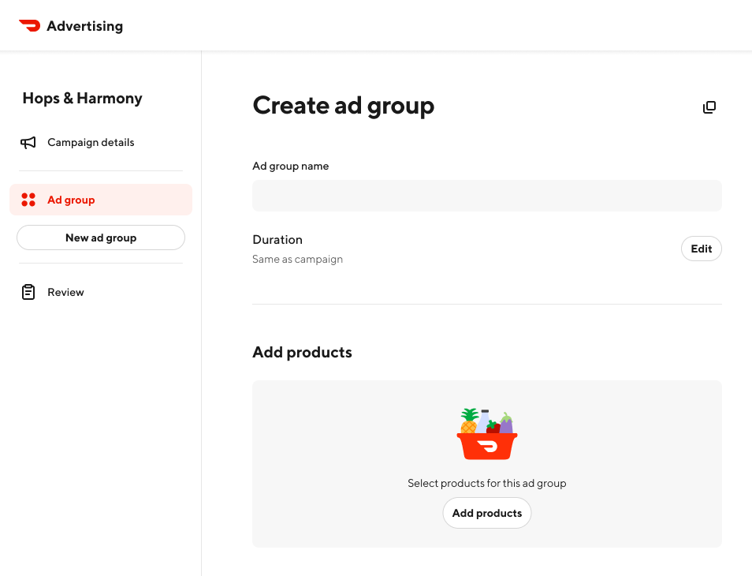This screenshot has width=752, height=576.
Task: Click inside the Ad group name field
Action: tap(486, 195)
